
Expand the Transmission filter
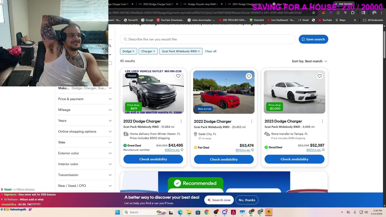85,175
